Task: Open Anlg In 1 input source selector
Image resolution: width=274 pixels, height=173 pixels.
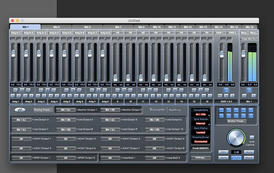Action: pyautogui.click(x=16, y=33)
